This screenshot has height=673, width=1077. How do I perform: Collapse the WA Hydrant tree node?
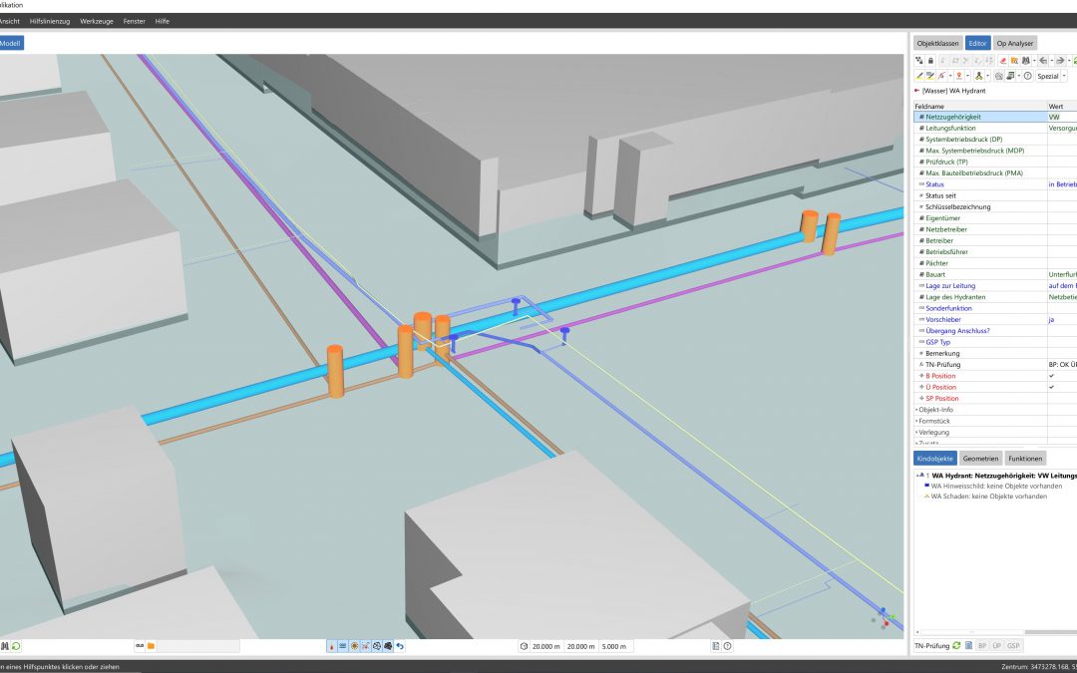(x=917, y=476)
